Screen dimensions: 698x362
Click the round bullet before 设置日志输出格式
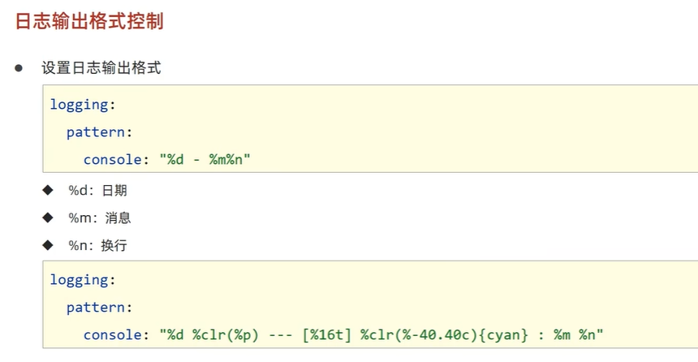click(19, 68)
